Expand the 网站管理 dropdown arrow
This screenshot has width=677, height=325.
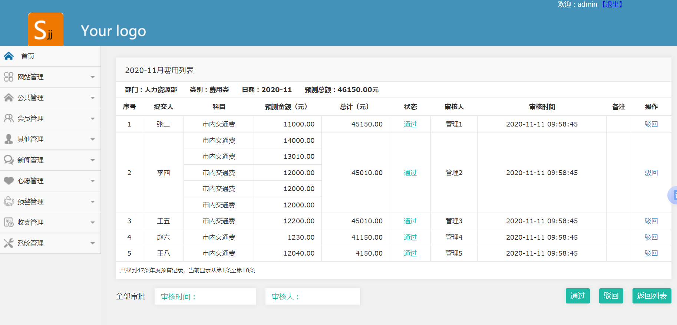(93, 77)
